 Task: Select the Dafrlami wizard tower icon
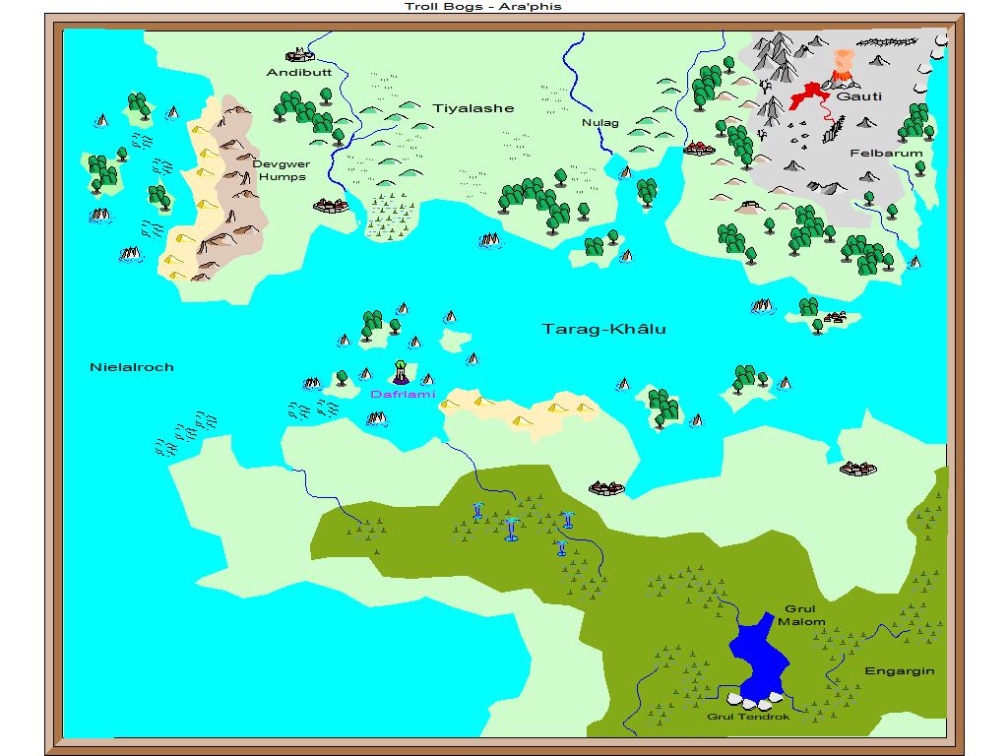click(402, 372)
